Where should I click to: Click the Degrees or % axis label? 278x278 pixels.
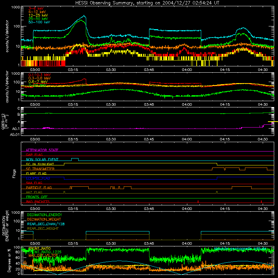point(9,260)
